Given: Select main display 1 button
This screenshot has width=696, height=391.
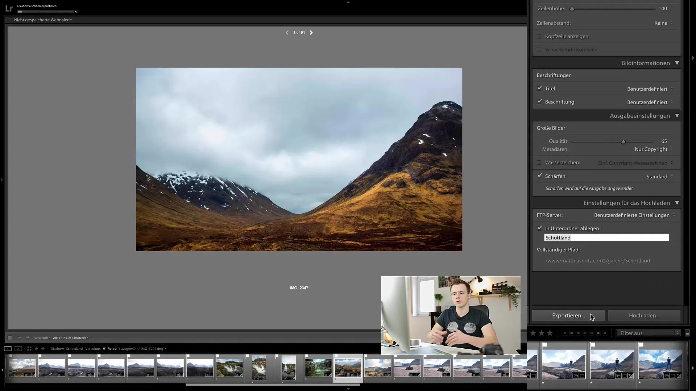Looking at the screenshot, I should pos(8,349).
